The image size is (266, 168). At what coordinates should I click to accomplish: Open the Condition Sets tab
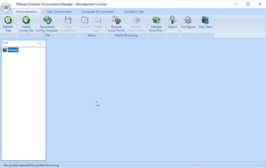tap(134, 12)
